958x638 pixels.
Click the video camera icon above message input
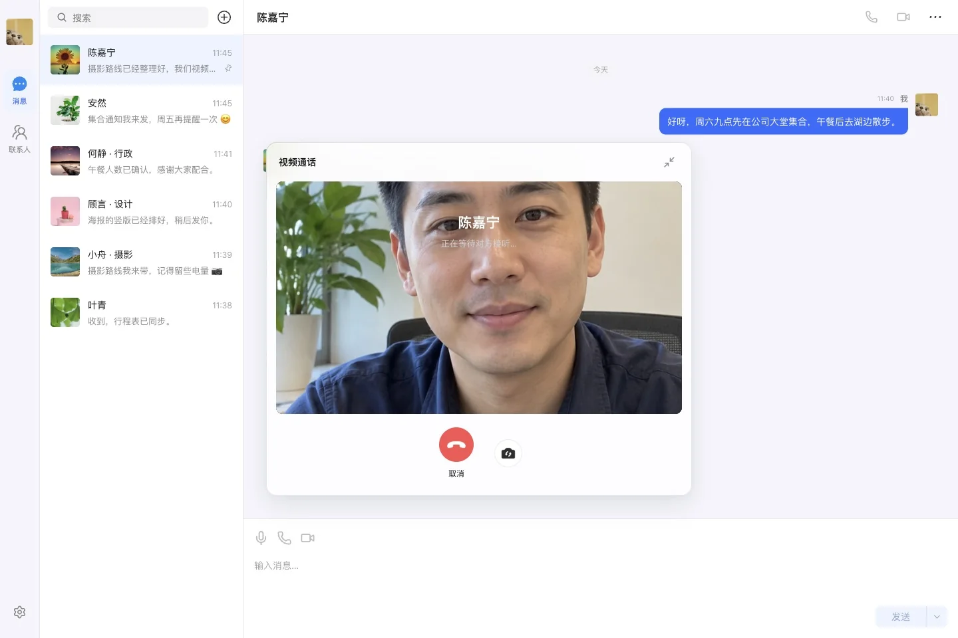[307, 538]
